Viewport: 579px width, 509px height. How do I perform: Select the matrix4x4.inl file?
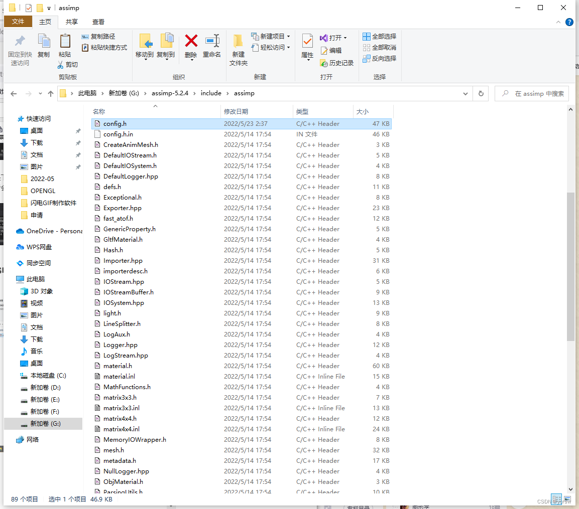(x=241, y=429)
